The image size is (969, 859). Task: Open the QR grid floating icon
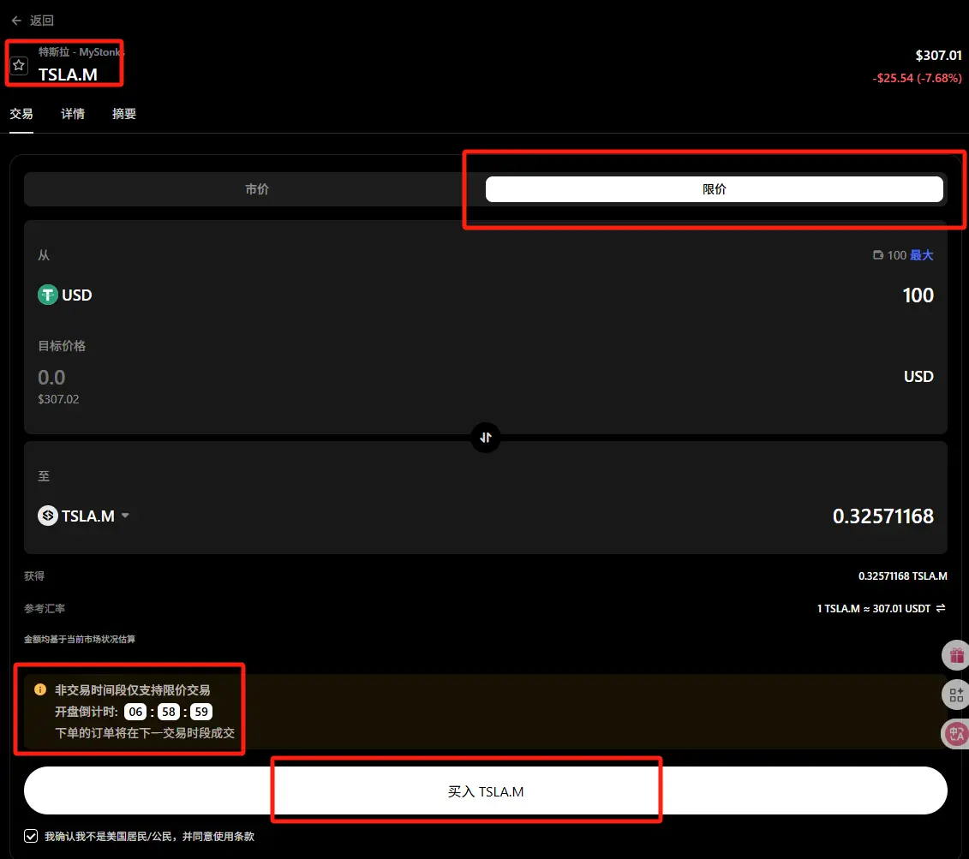(956, 695)
